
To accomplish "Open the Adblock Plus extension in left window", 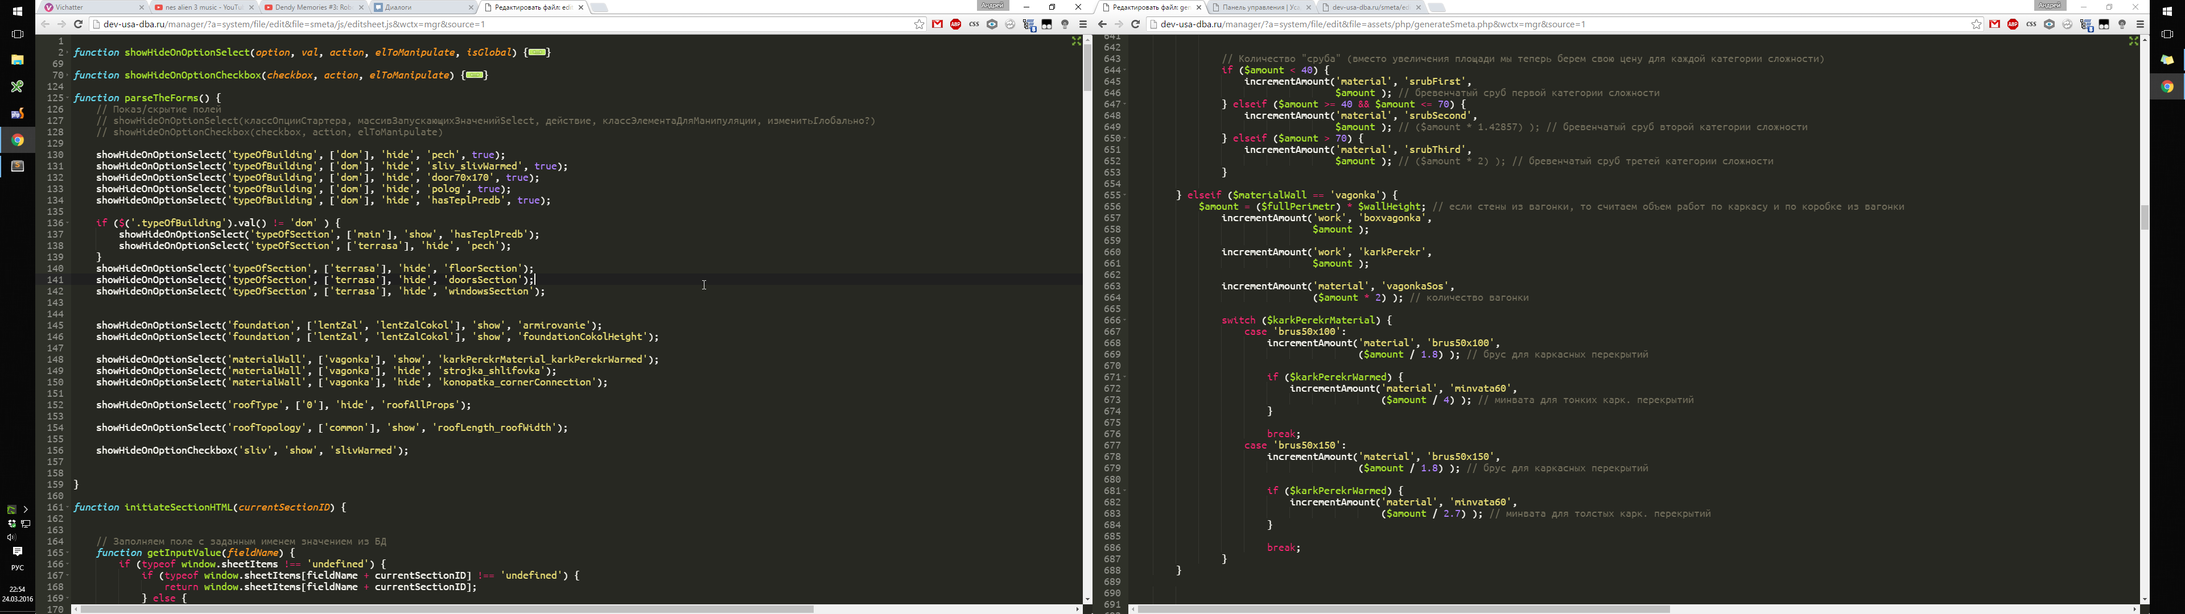I will tap(956, 24).
